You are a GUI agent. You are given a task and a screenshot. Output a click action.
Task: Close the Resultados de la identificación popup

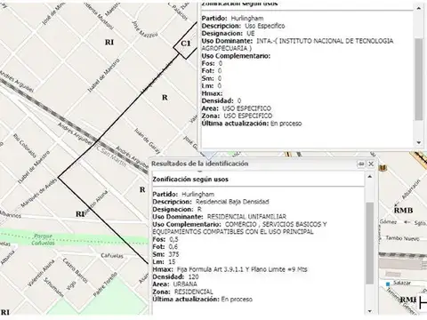point(371,164)
